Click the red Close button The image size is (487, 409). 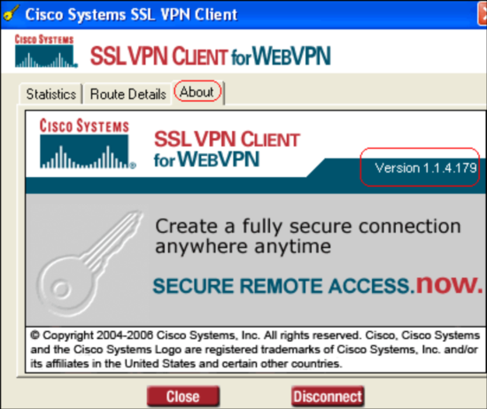pos(183,397)
